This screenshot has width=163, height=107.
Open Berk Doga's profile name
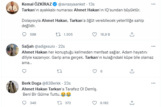click(x=31, y=83)
